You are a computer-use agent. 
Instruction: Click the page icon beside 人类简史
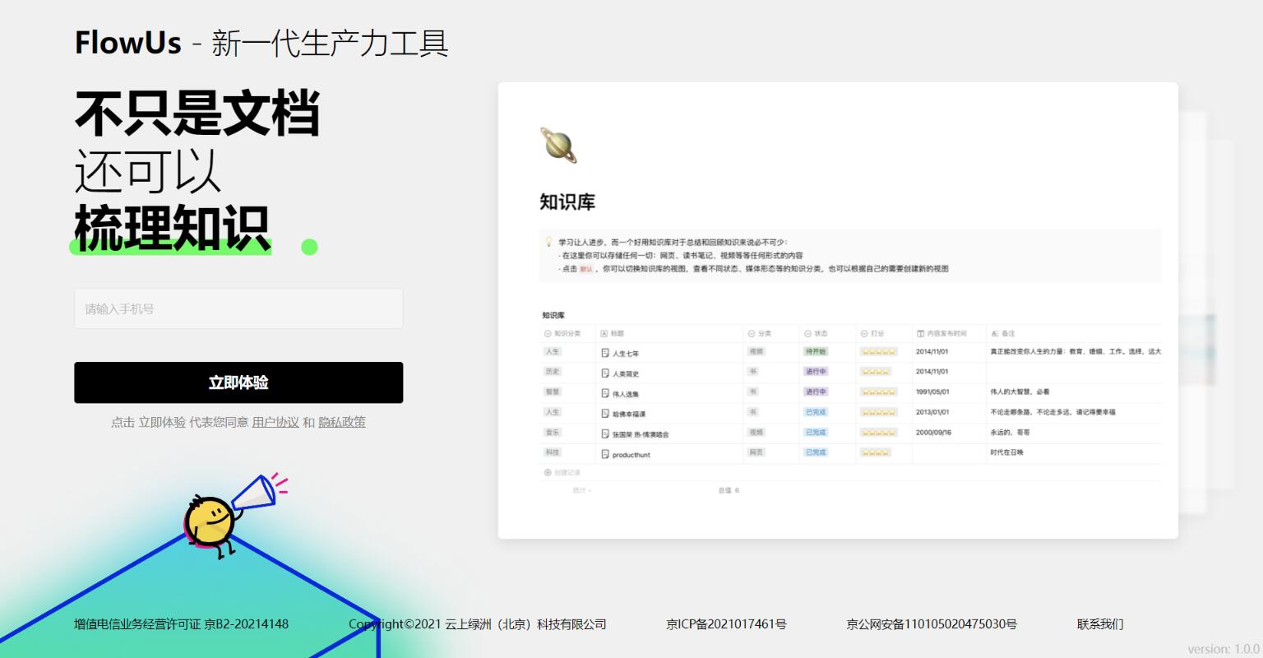pyautogui.click(x=605, y=373)
